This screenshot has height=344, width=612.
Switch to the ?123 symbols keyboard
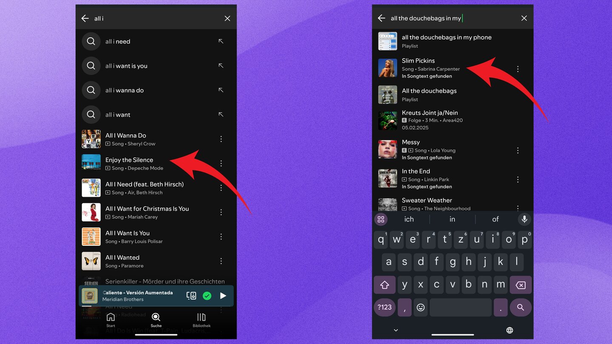[385, 307]
